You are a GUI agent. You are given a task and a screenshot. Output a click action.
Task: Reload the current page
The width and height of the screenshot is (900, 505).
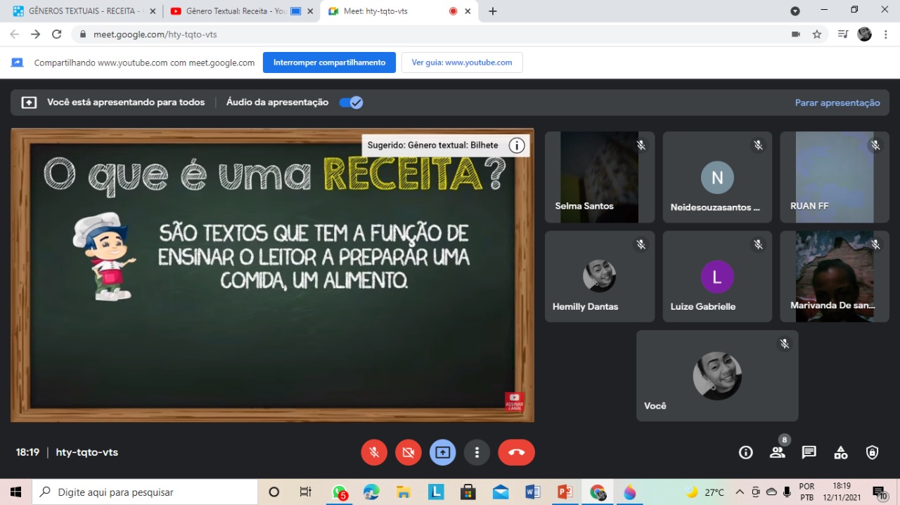(57, 34)
